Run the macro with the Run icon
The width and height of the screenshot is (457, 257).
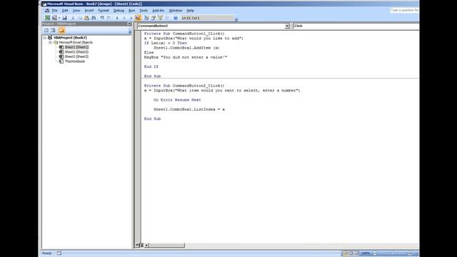tap(117, 18)
